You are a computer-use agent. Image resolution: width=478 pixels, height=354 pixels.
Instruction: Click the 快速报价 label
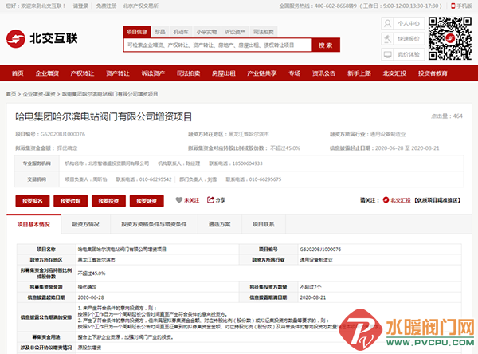pyautogui.click(x=409, y=39)
